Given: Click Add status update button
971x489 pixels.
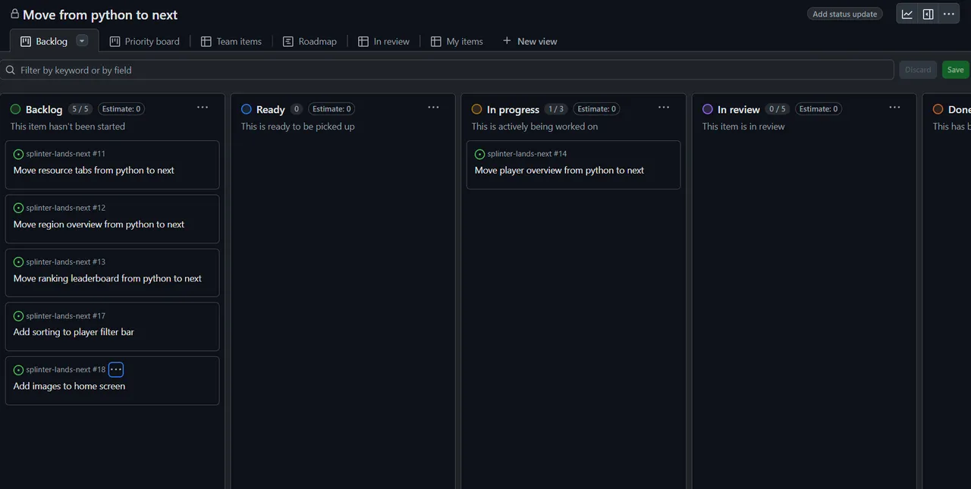Looking at the screenshot, I should click(844, 14).
